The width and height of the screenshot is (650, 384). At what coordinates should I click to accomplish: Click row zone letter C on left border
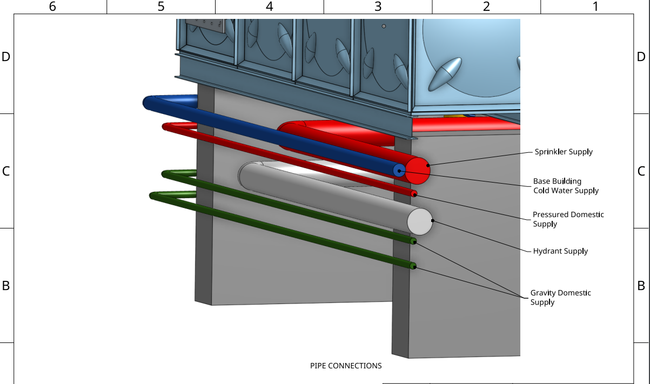(x=6, y=171)
